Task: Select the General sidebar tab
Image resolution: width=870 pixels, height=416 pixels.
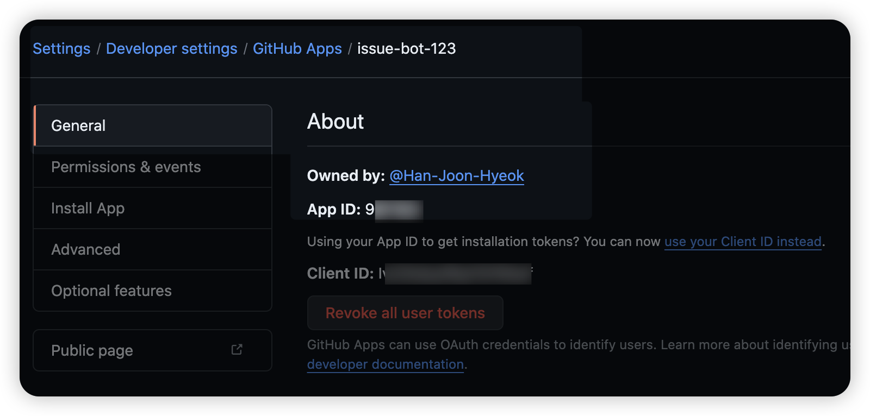Action: point(152,125)
